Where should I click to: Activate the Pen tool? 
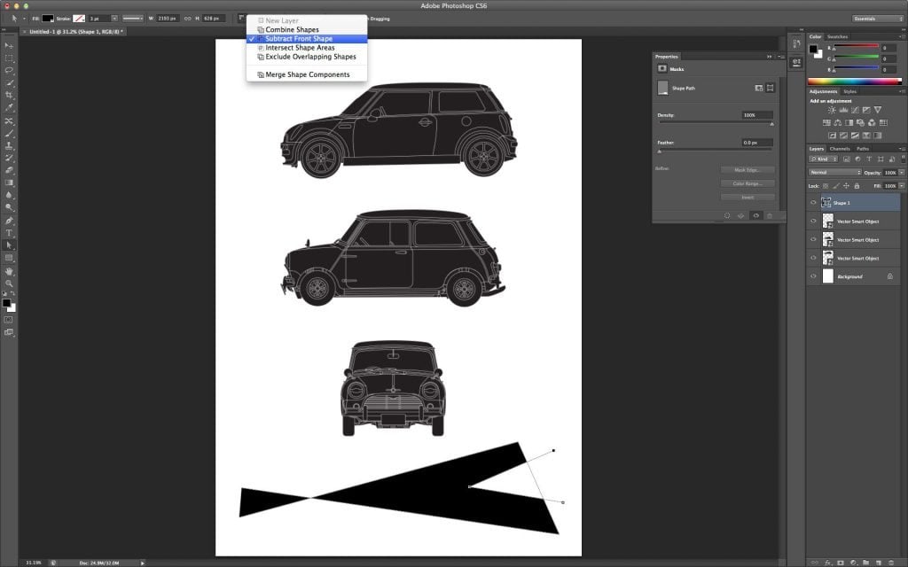pyautogui.click(x=9, y=221)
